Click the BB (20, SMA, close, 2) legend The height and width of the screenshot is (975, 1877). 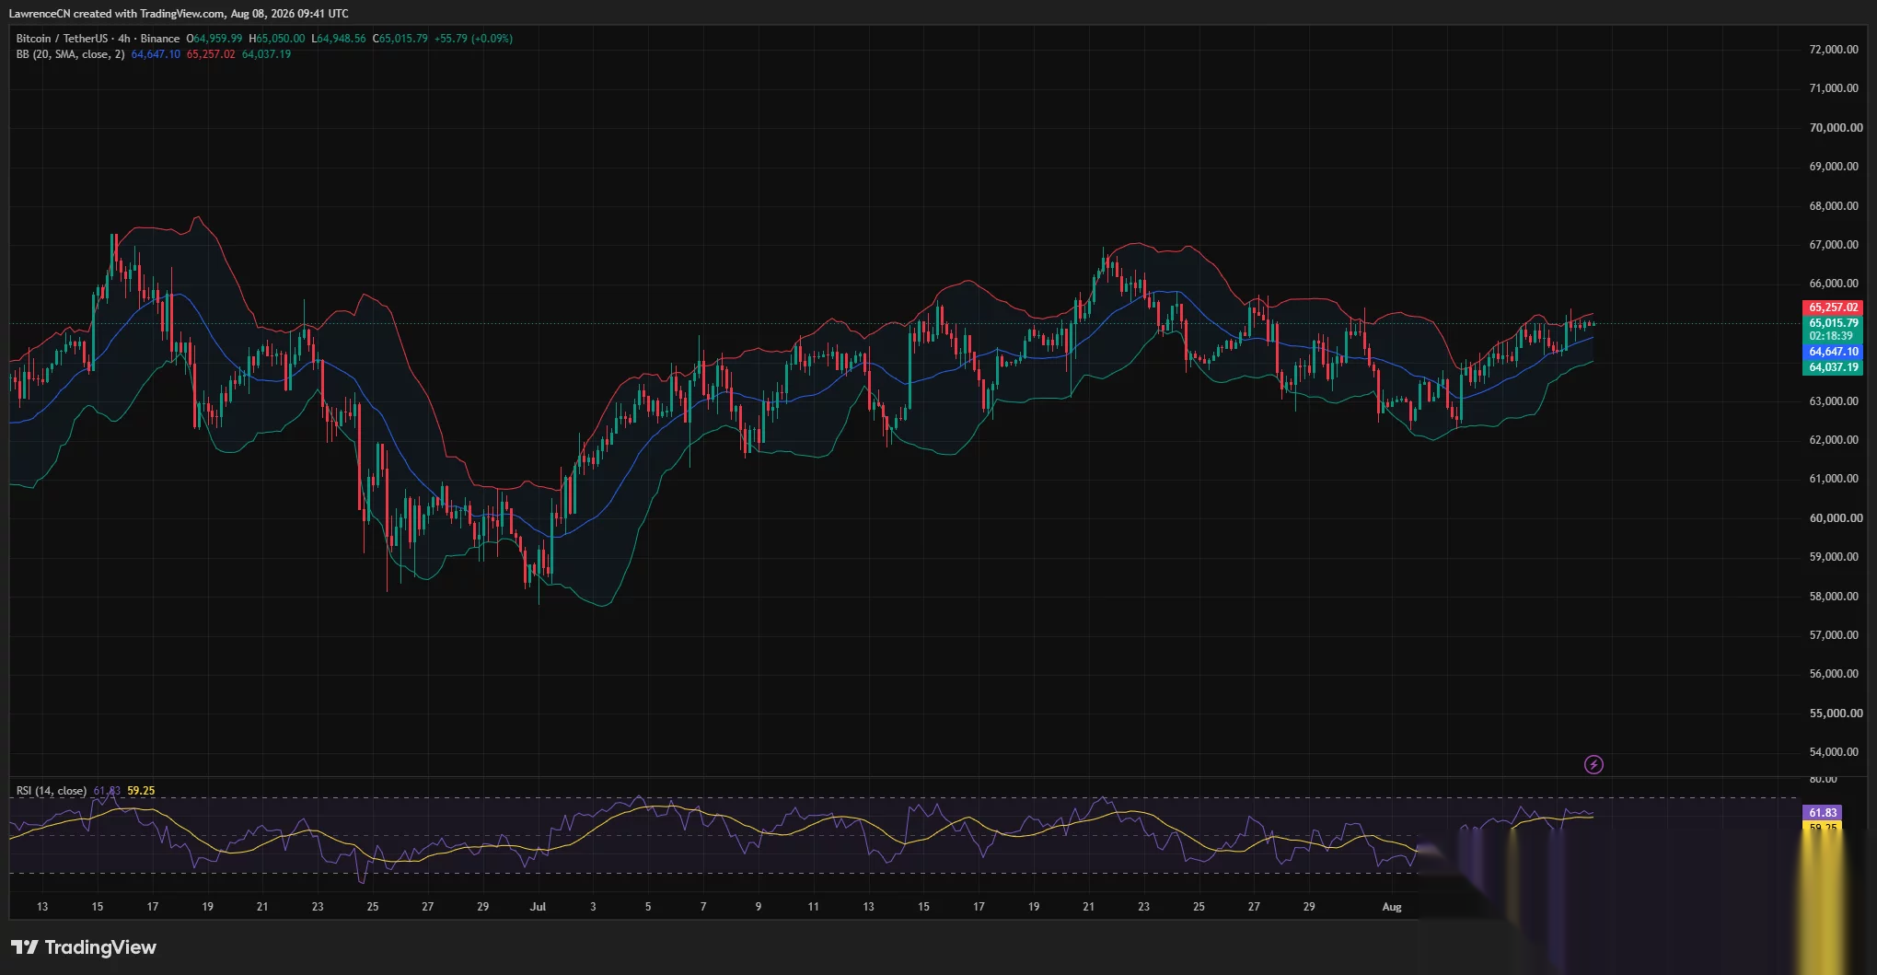[x=70, y=54]
